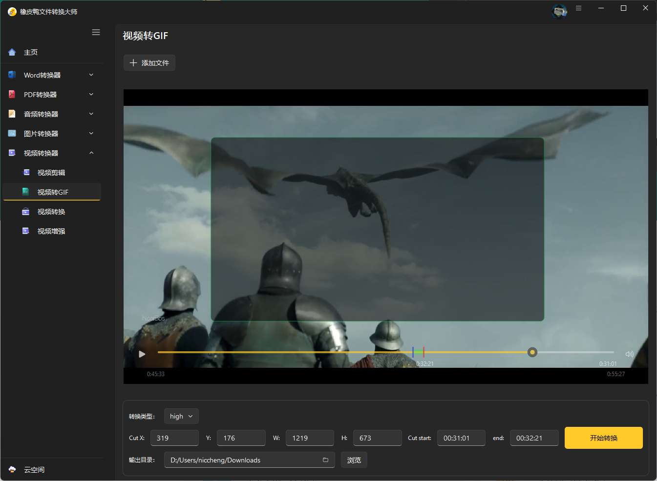Open 云空间
This screenshot has width=657, height=481.
pos(52,469)
